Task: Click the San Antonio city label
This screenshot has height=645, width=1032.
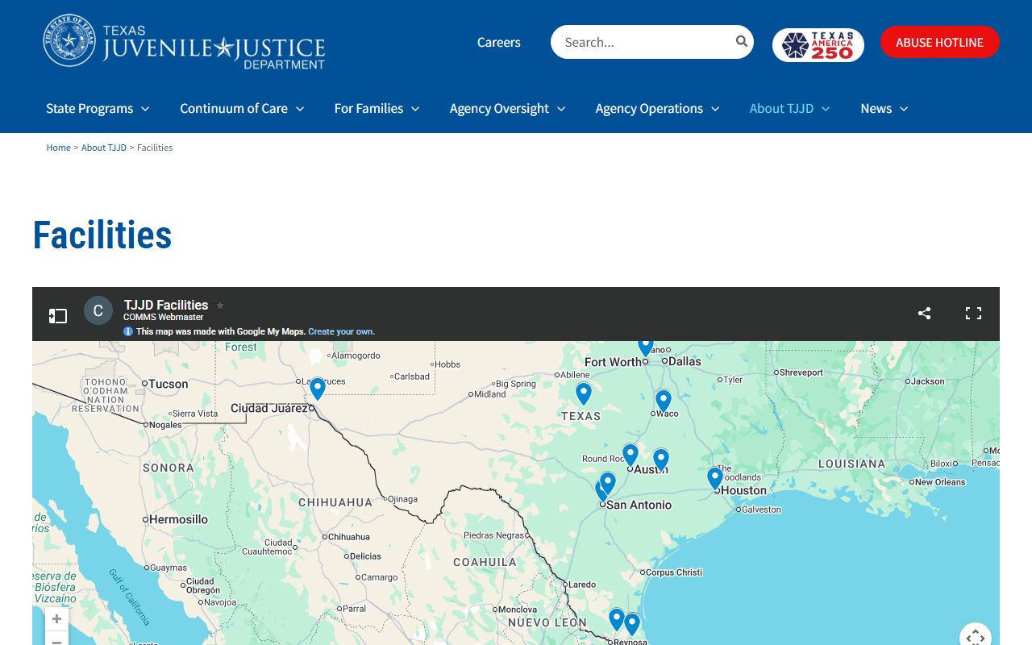Action: pos(639,505)
